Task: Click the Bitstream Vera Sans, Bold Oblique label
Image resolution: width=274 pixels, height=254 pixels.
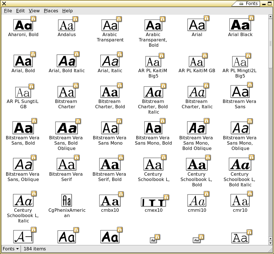Action: coord(66,143)
